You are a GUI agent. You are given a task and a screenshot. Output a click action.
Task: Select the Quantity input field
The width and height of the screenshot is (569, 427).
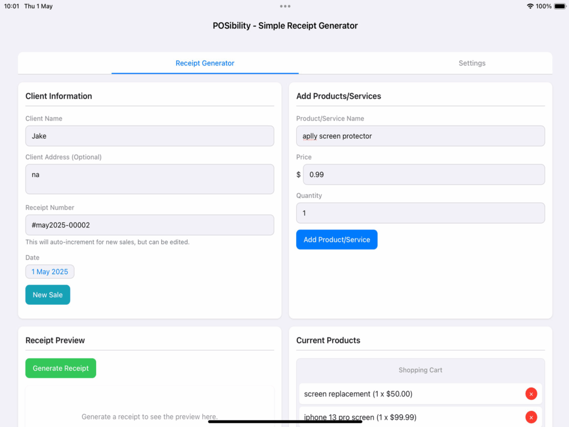[420, 213]
